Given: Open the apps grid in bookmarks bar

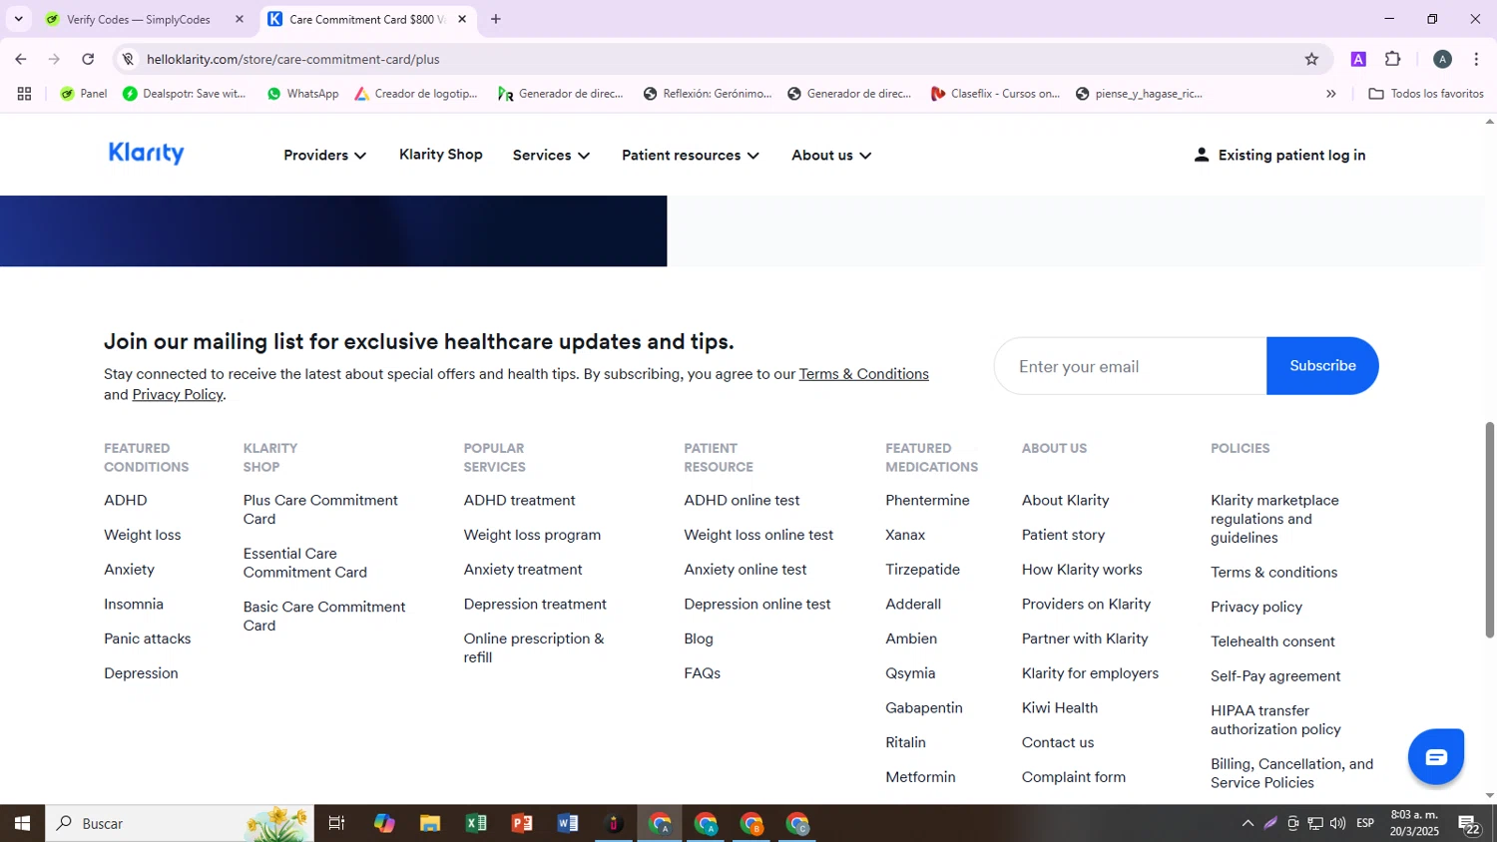Looking at the screenshot, I should pyautogui.click(x=25, y=94).
